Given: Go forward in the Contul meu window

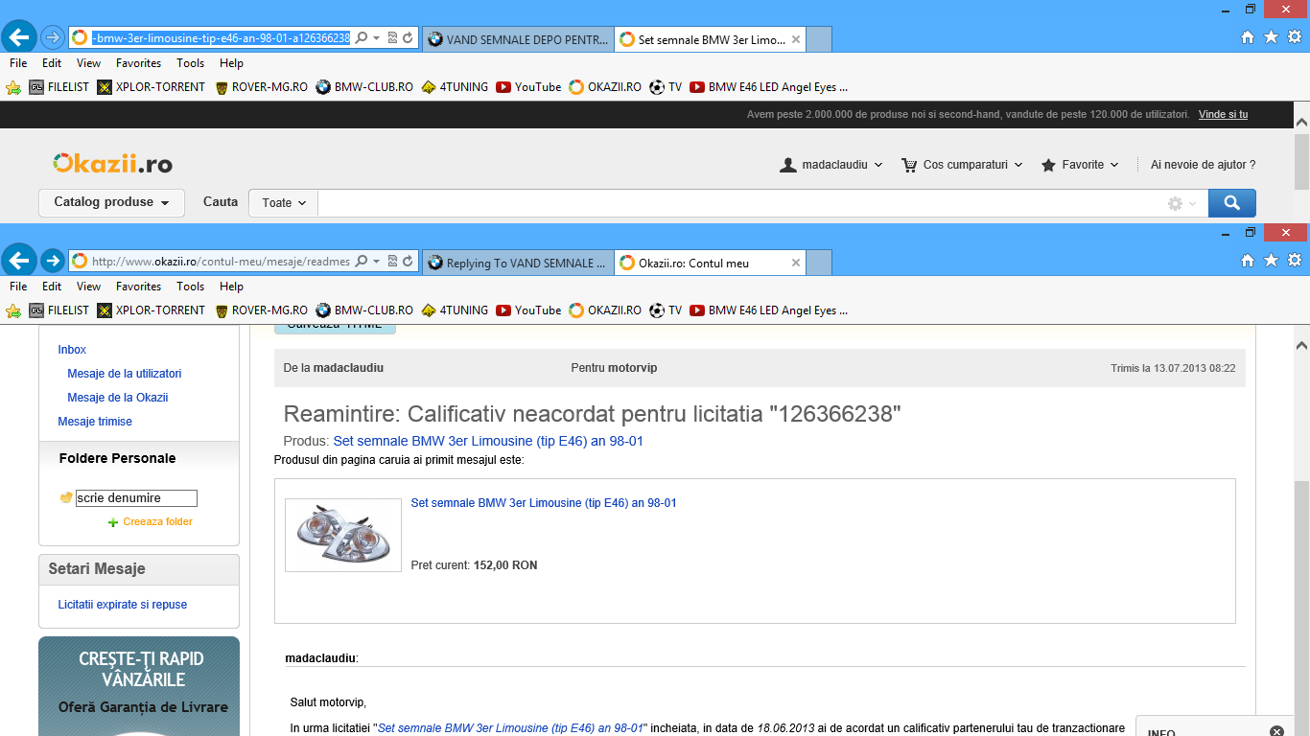Looking at the screenshot, I should [53, 261].
